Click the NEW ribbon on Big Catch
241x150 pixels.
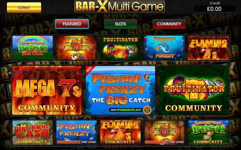pos(89,70)
